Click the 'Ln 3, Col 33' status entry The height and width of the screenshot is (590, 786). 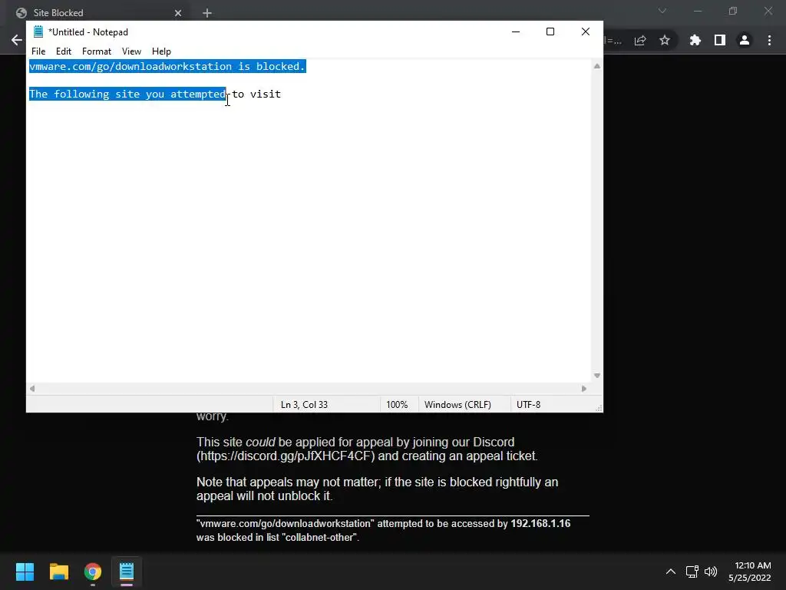click(x=304, y=404)
